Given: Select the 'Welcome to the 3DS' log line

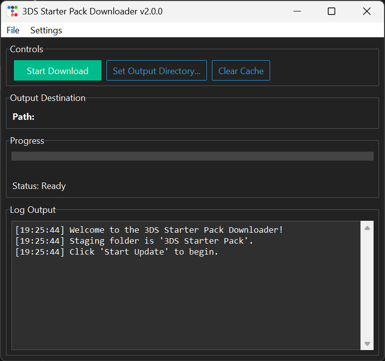Looking at the screenshot, I should click(x=149, y=230).
